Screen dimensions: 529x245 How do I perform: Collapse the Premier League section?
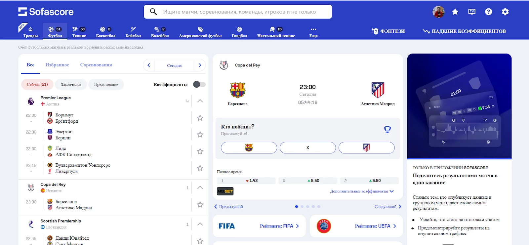coord(200,101)
